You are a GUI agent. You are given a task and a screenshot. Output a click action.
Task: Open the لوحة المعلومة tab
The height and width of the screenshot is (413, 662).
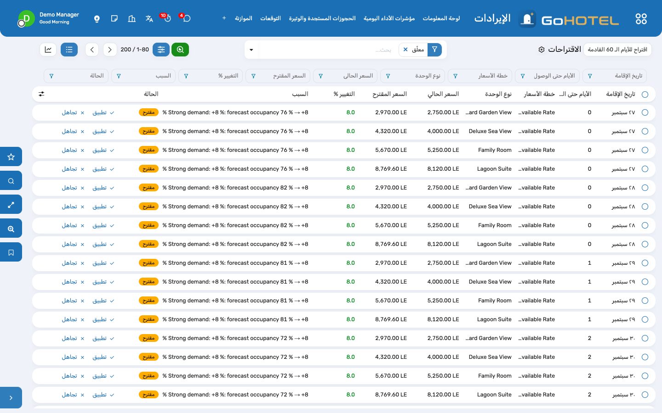click(x=441, y=18)
